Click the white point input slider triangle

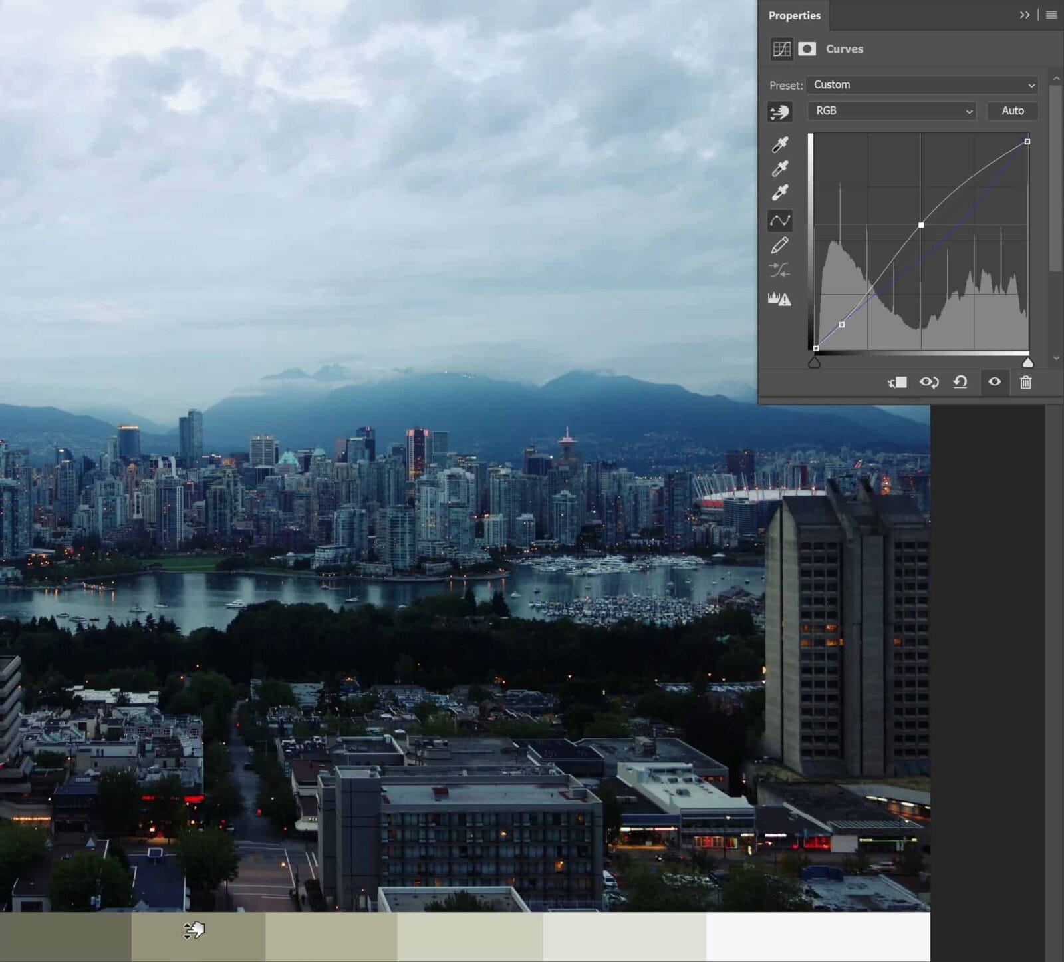1027,363
